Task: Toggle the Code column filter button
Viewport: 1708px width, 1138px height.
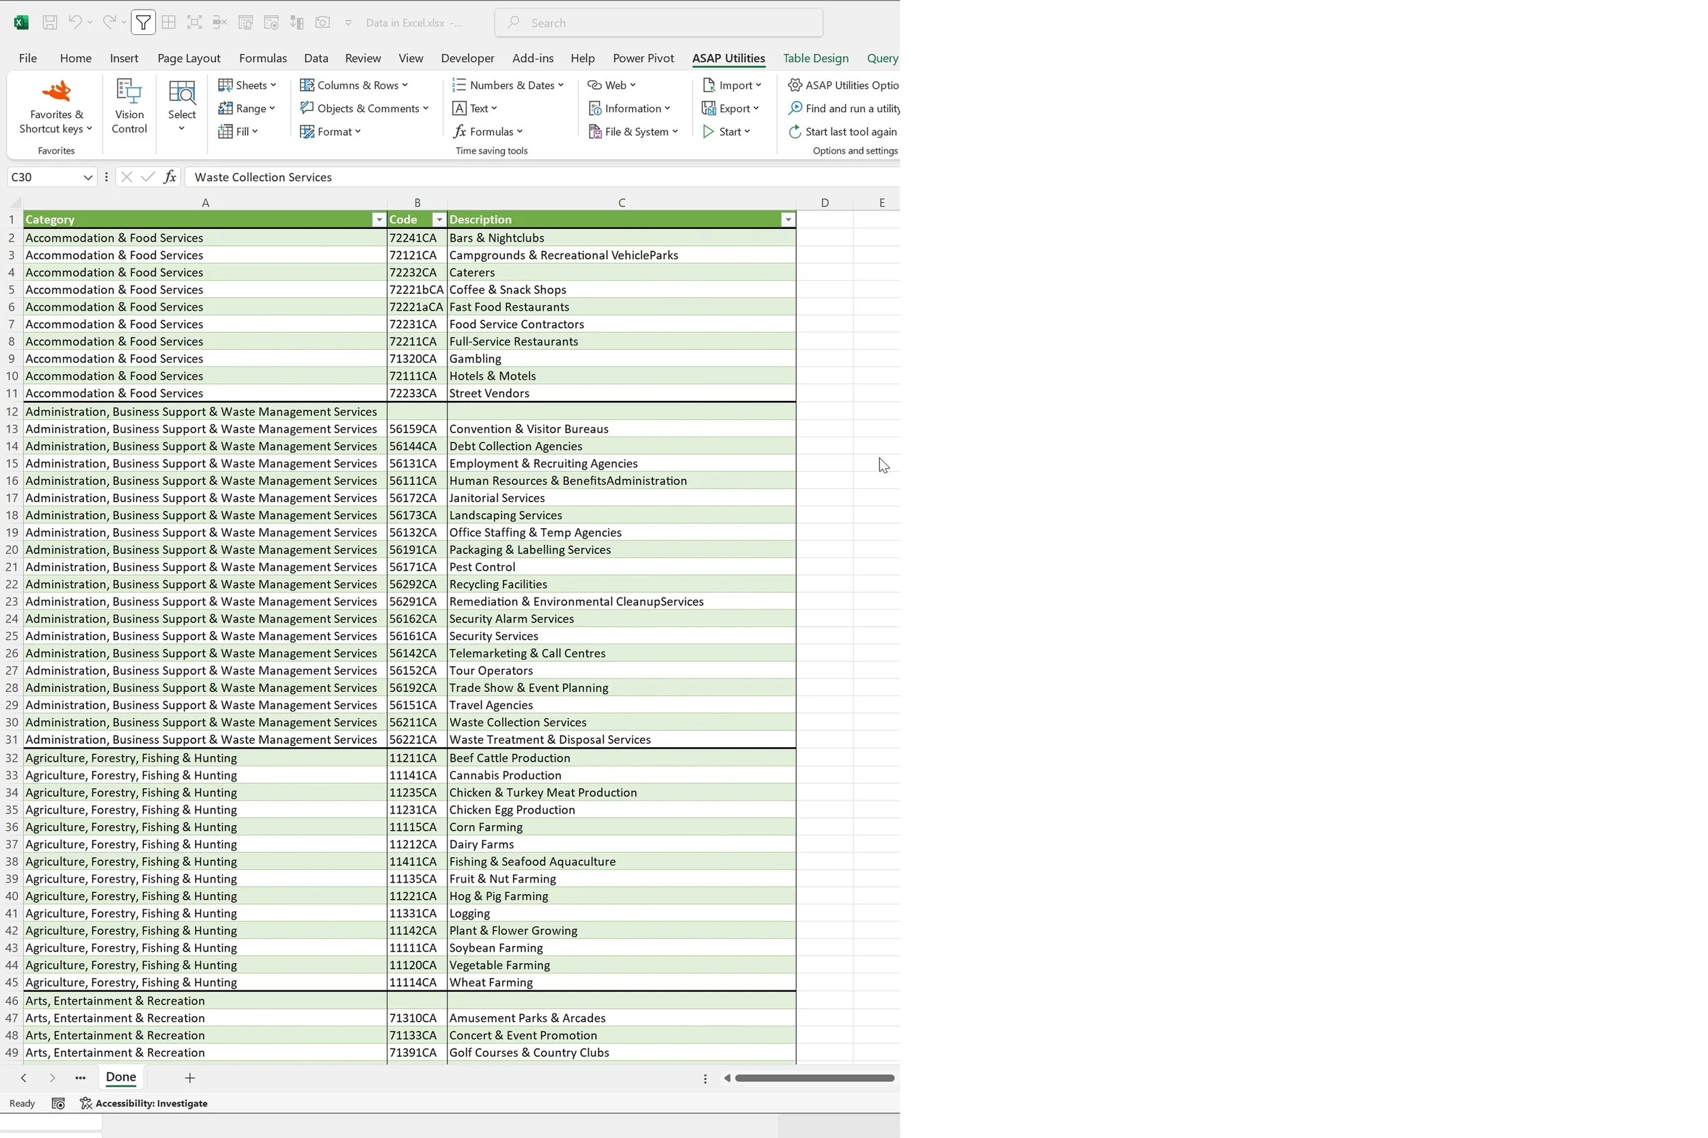Action: click(439, 220)
